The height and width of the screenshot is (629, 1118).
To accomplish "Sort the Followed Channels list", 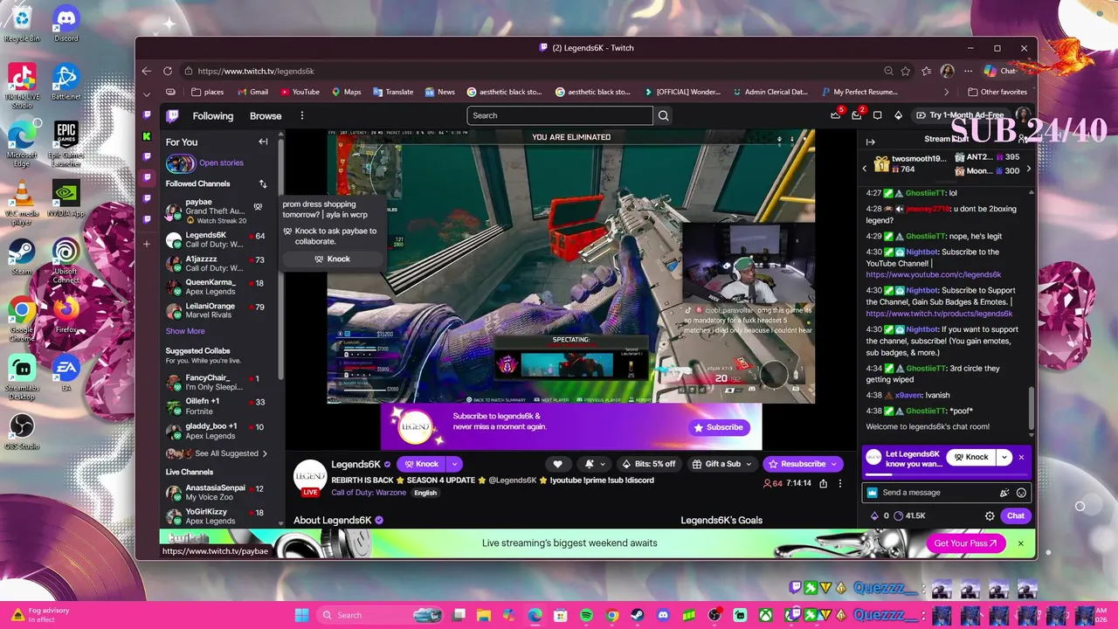I will (263, 184).
